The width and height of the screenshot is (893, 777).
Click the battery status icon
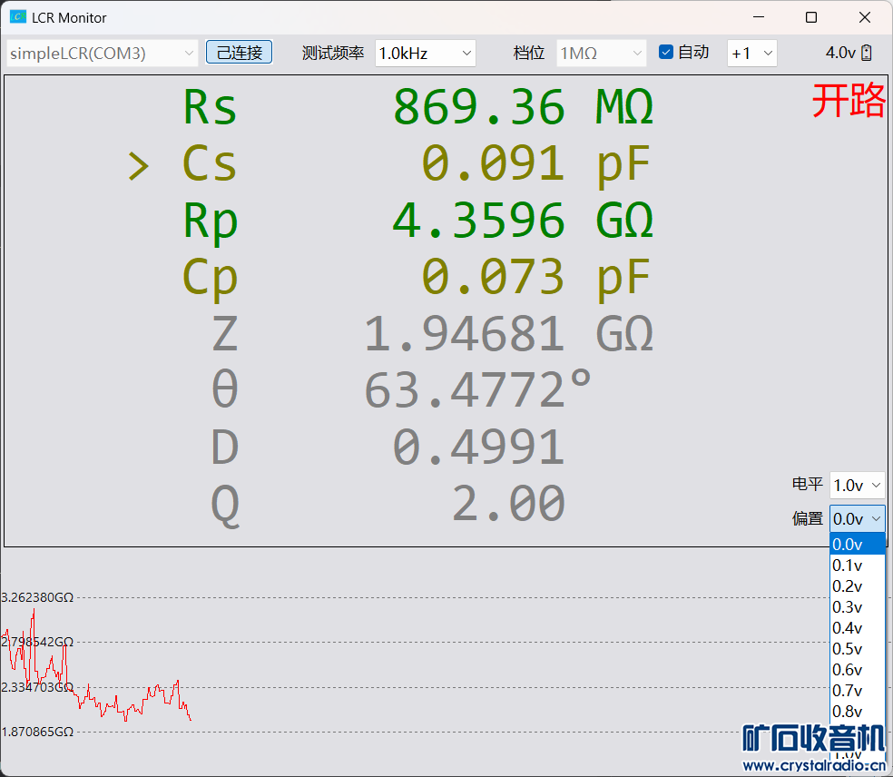867,53
